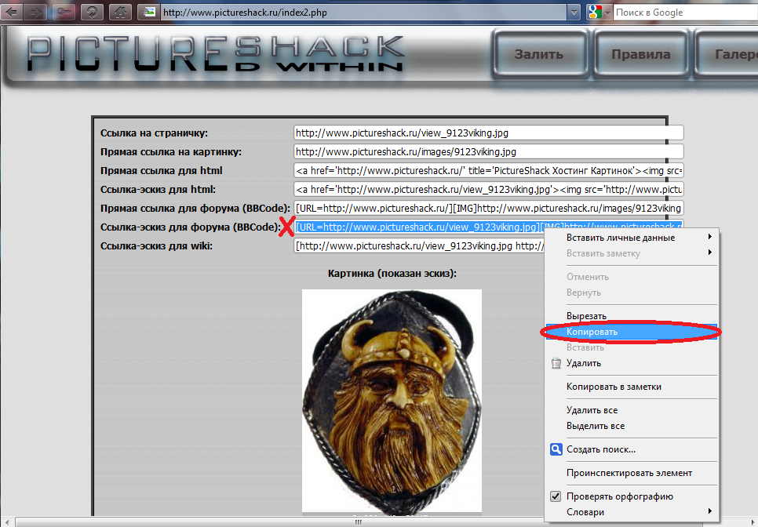Click the Ссылка-эскиз для wiki field
758x527 pixels.
pyautogui.click(x=419, y=246)
